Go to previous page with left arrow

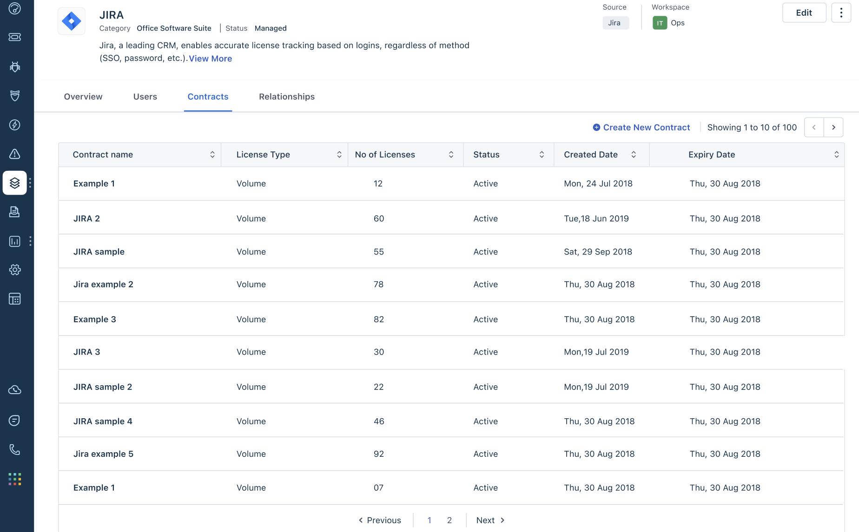click(814, 127)
